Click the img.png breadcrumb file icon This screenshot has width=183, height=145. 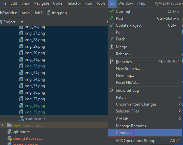(48, 13)
